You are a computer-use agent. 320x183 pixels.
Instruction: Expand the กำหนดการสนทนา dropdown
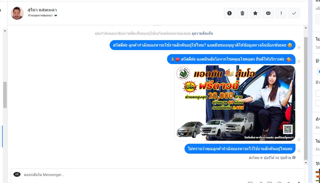tap(43, 16)
